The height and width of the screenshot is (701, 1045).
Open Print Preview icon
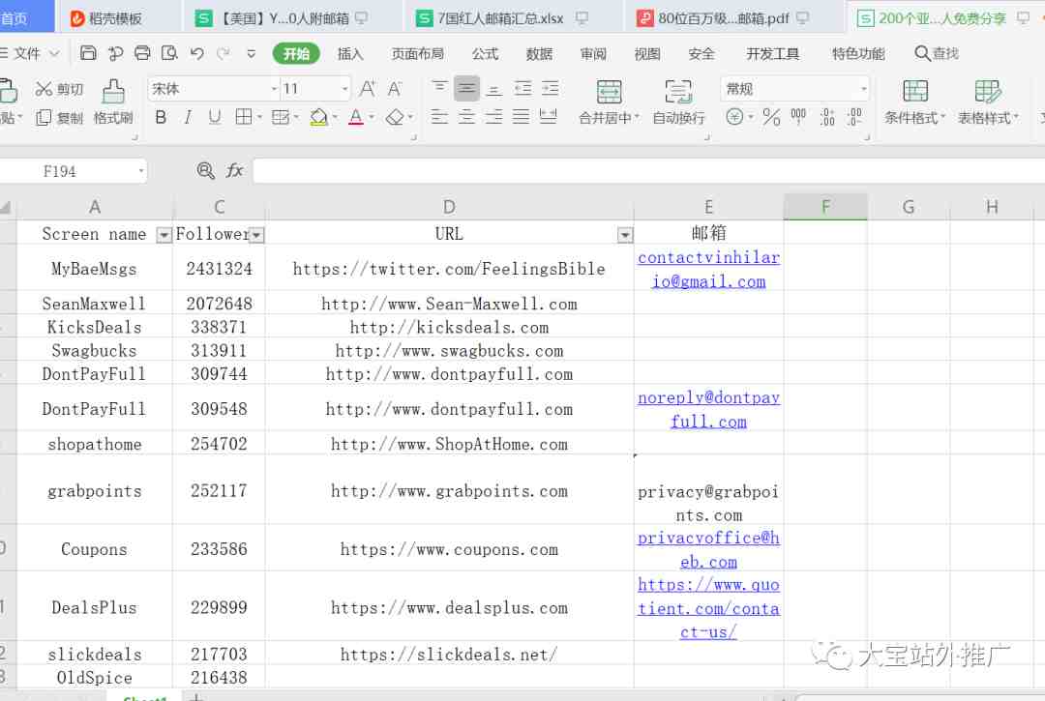[169, 53]
